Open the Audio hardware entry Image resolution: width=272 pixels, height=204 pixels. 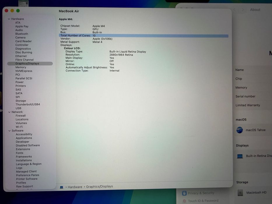[x=19, y=30]
